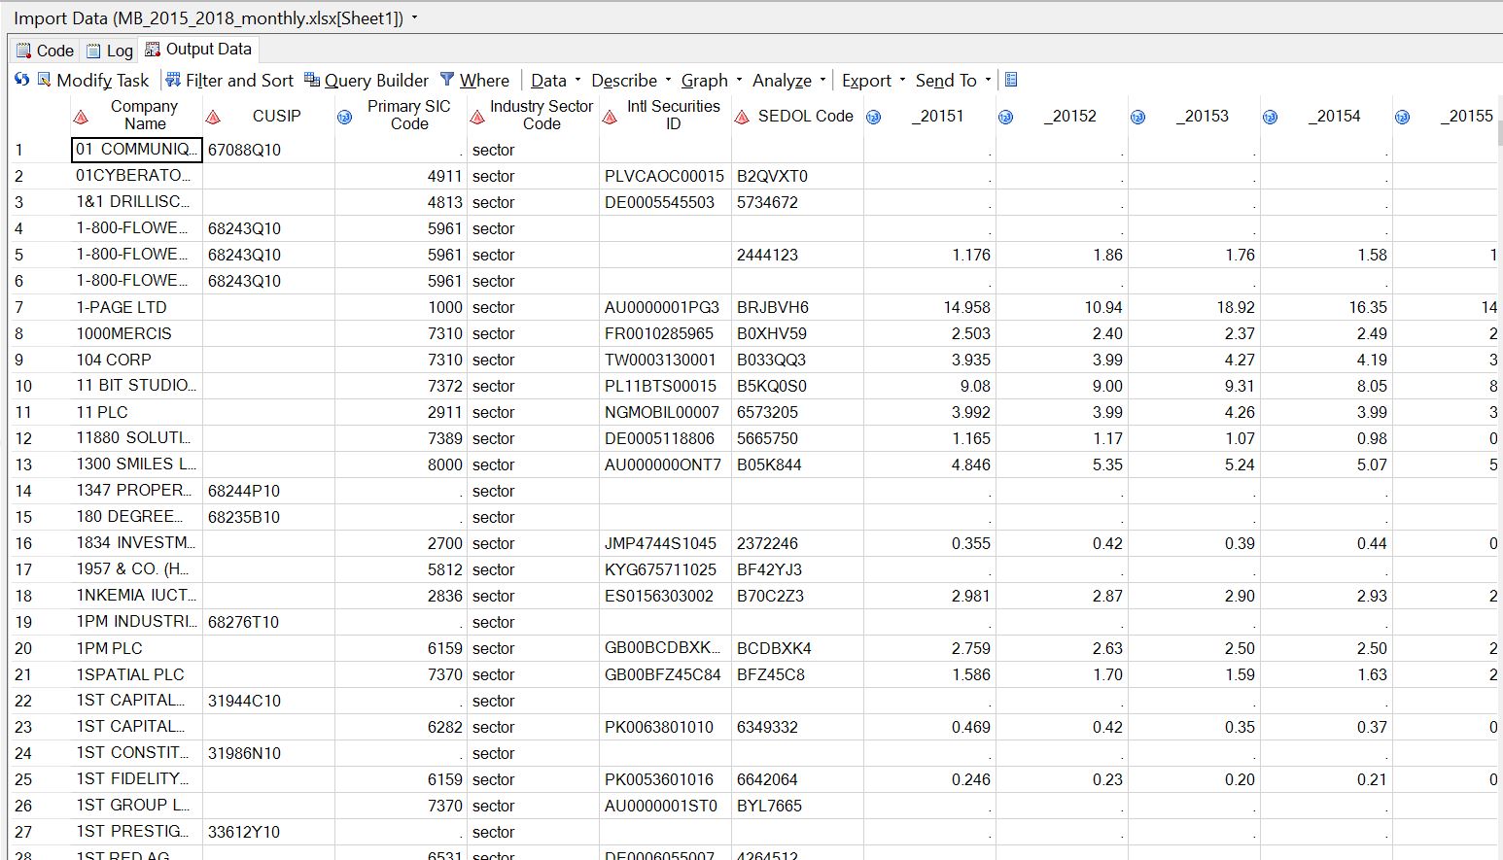Click the character type icon beside SEDOL Code
The height and width of the screenshot is (860, 1503).
(x=742, y=117)
